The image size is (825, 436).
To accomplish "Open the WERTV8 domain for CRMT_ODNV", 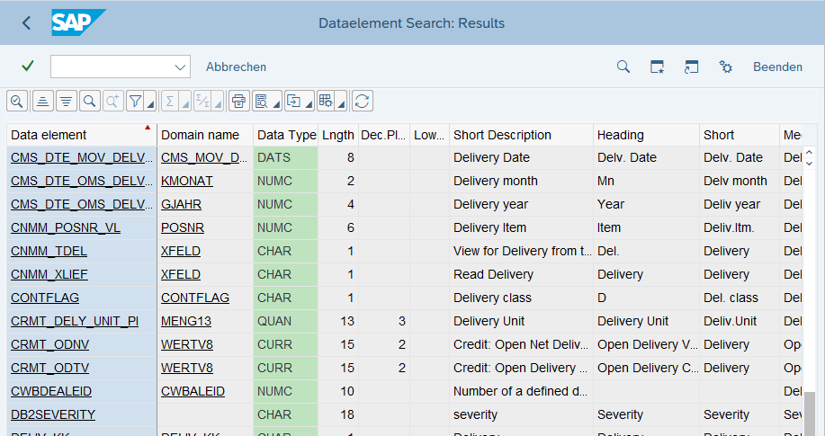I will click(186, 344).
